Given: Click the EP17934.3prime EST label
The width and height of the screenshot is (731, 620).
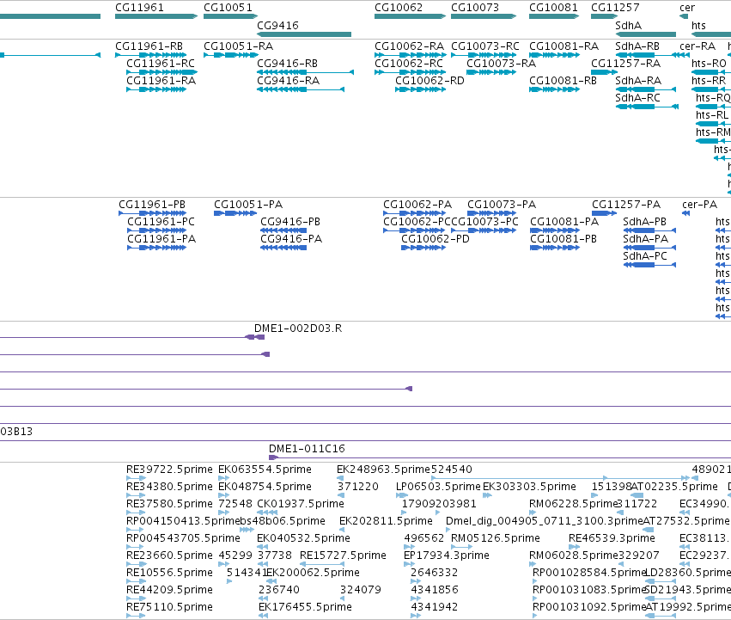Looking at the screenshot, I should coord(446,556).
